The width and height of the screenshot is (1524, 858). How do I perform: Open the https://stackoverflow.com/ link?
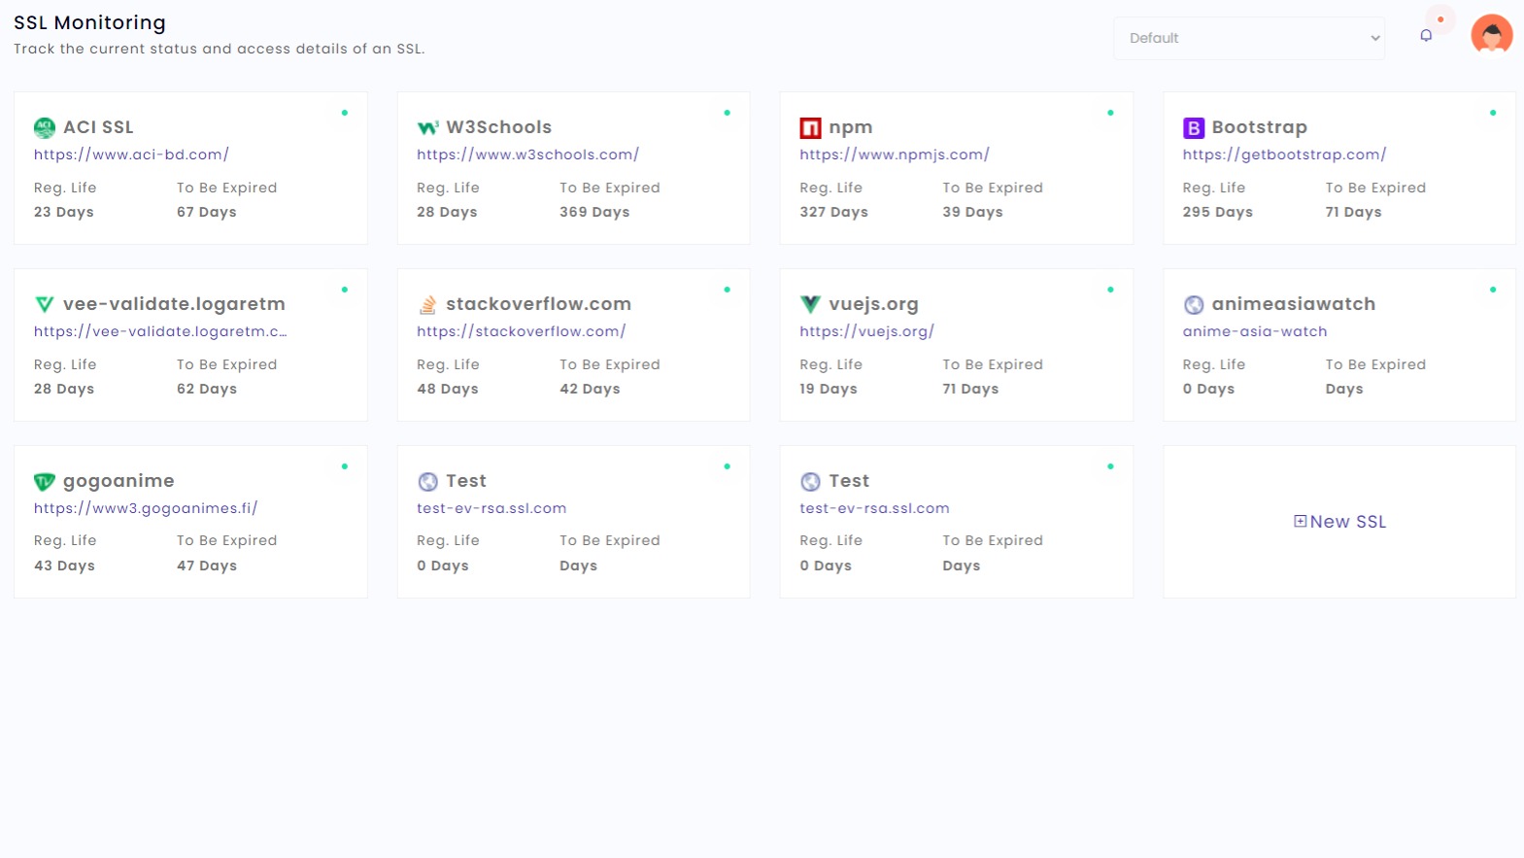click(521, 331)
